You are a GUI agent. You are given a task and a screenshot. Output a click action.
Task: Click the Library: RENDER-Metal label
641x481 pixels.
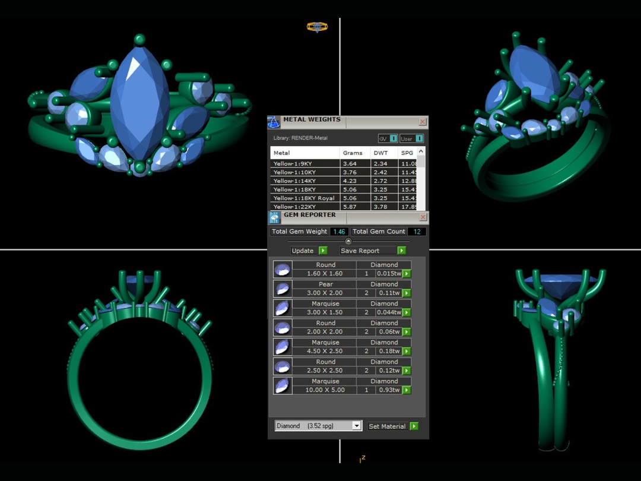[x=300, y=138]
